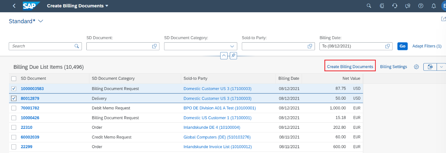
Task: Select checkbox for document 70001782
Action: pyautogui.click(x=14, y=108)
